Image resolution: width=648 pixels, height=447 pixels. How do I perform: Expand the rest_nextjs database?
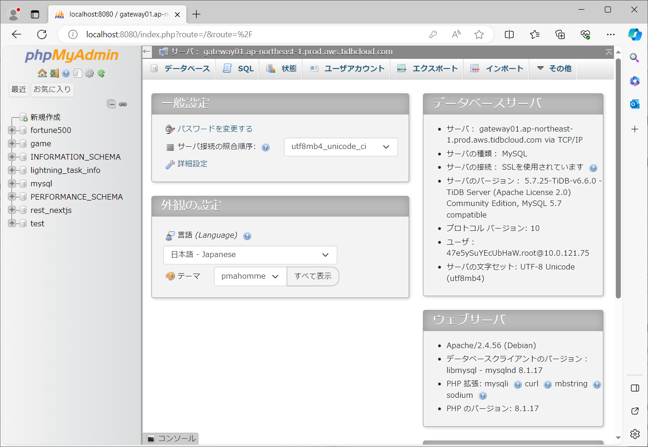[x=12, y=210]
